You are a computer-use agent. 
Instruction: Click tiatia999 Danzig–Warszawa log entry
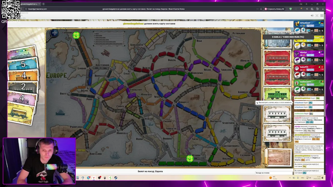(309, 120)
